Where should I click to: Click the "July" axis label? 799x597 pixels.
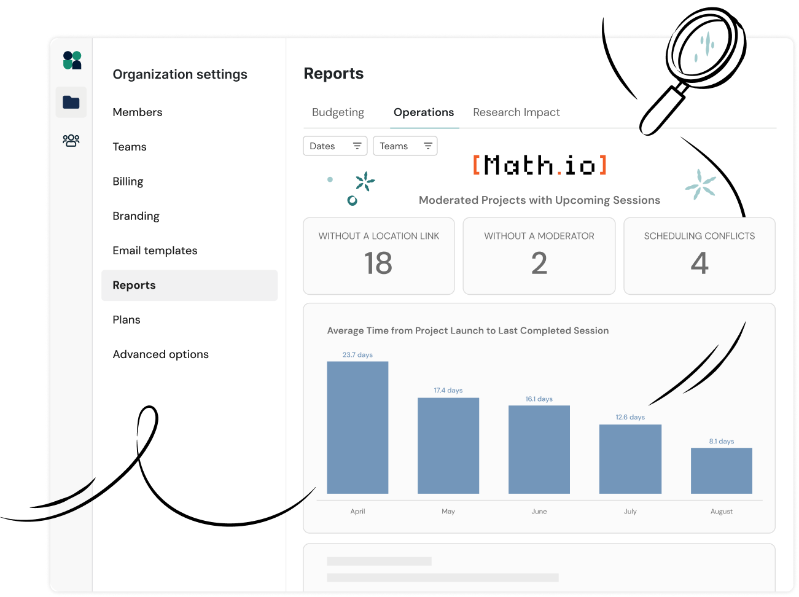point(630,512)
